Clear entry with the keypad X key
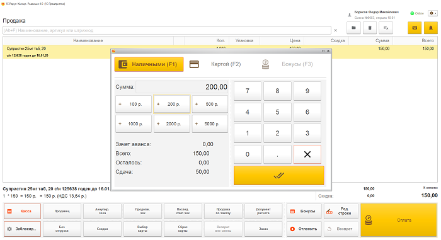Viewport: 441px width, 240px height. 307,154
